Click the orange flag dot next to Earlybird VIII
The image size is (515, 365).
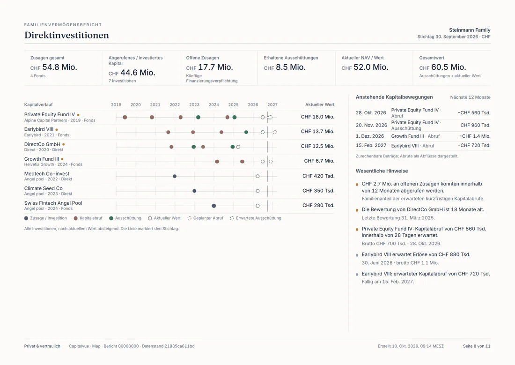[x=57, y=130]
